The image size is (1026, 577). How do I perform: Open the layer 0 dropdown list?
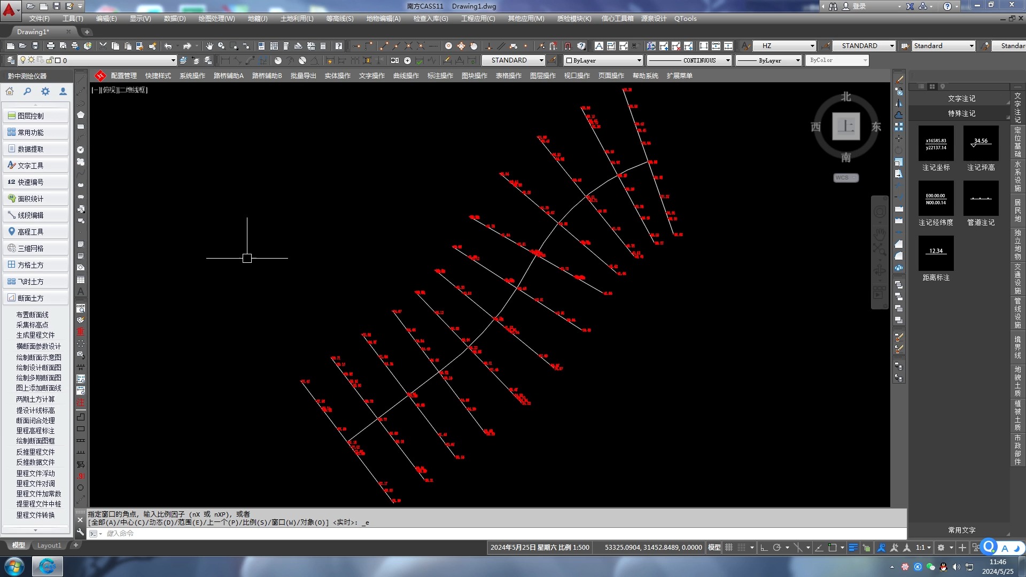[173, 60]
